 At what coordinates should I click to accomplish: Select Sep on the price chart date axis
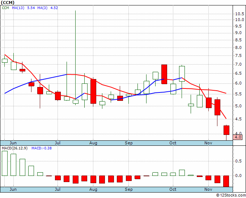pos(129,143)
